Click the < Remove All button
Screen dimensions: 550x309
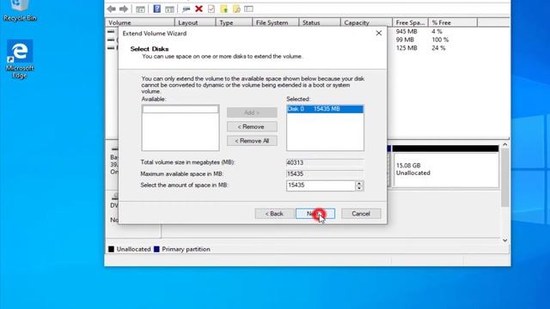(252, 141)
